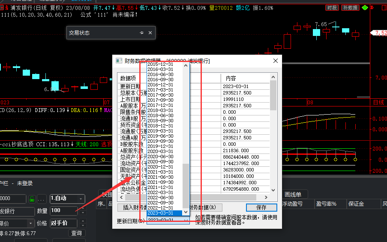Increase 数量 with the up stepper
Image resolution: width=387 pixels, height=242 pixels.
(x=83, y=208)
